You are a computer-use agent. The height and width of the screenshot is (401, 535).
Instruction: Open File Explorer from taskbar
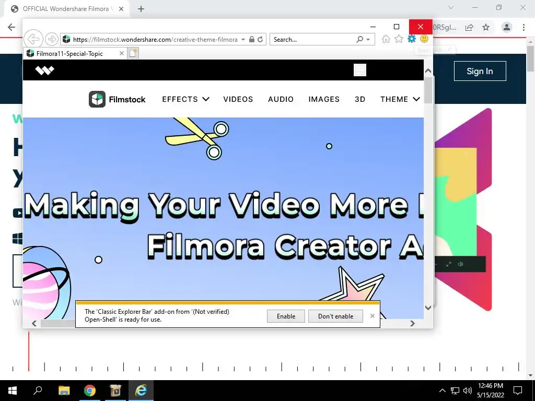(64, 391)
